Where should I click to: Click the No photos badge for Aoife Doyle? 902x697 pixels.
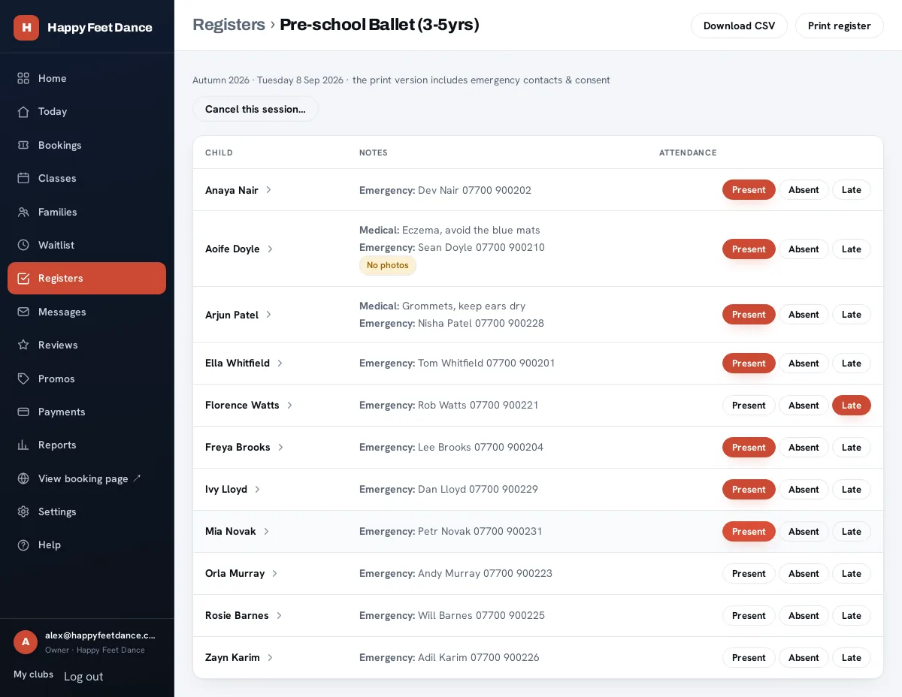[x=388, y=265]
